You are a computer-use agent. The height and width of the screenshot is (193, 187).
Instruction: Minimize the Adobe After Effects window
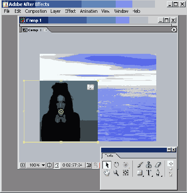(169, 4)
